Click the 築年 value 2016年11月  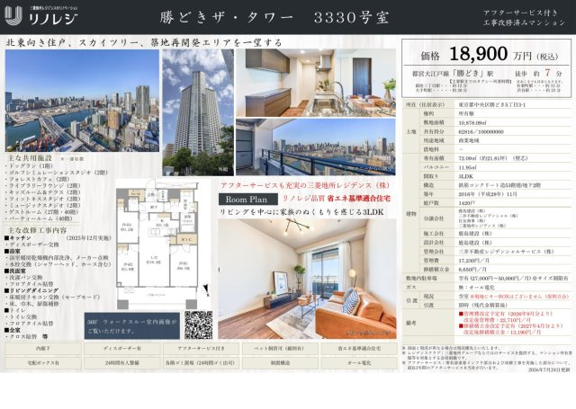click(488, 193)
